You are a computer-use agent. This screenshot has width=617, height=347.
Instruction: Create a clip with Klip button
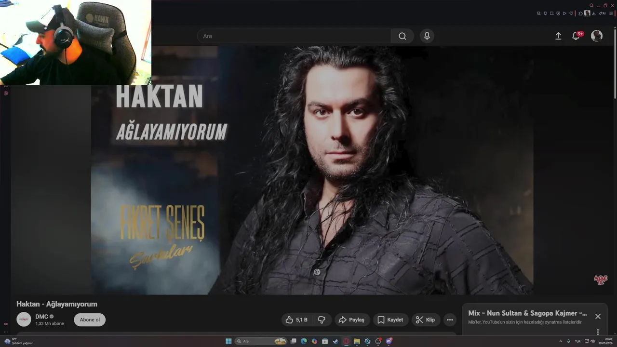click(425, 320)
